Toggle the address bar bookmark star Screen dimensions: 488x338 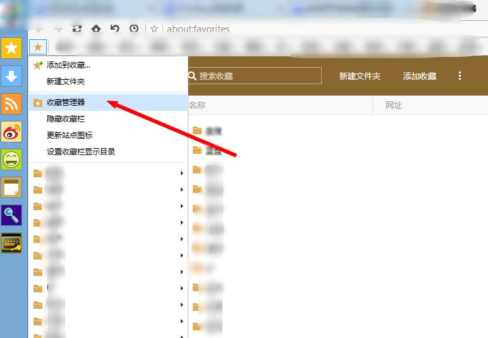pos(154,29)
